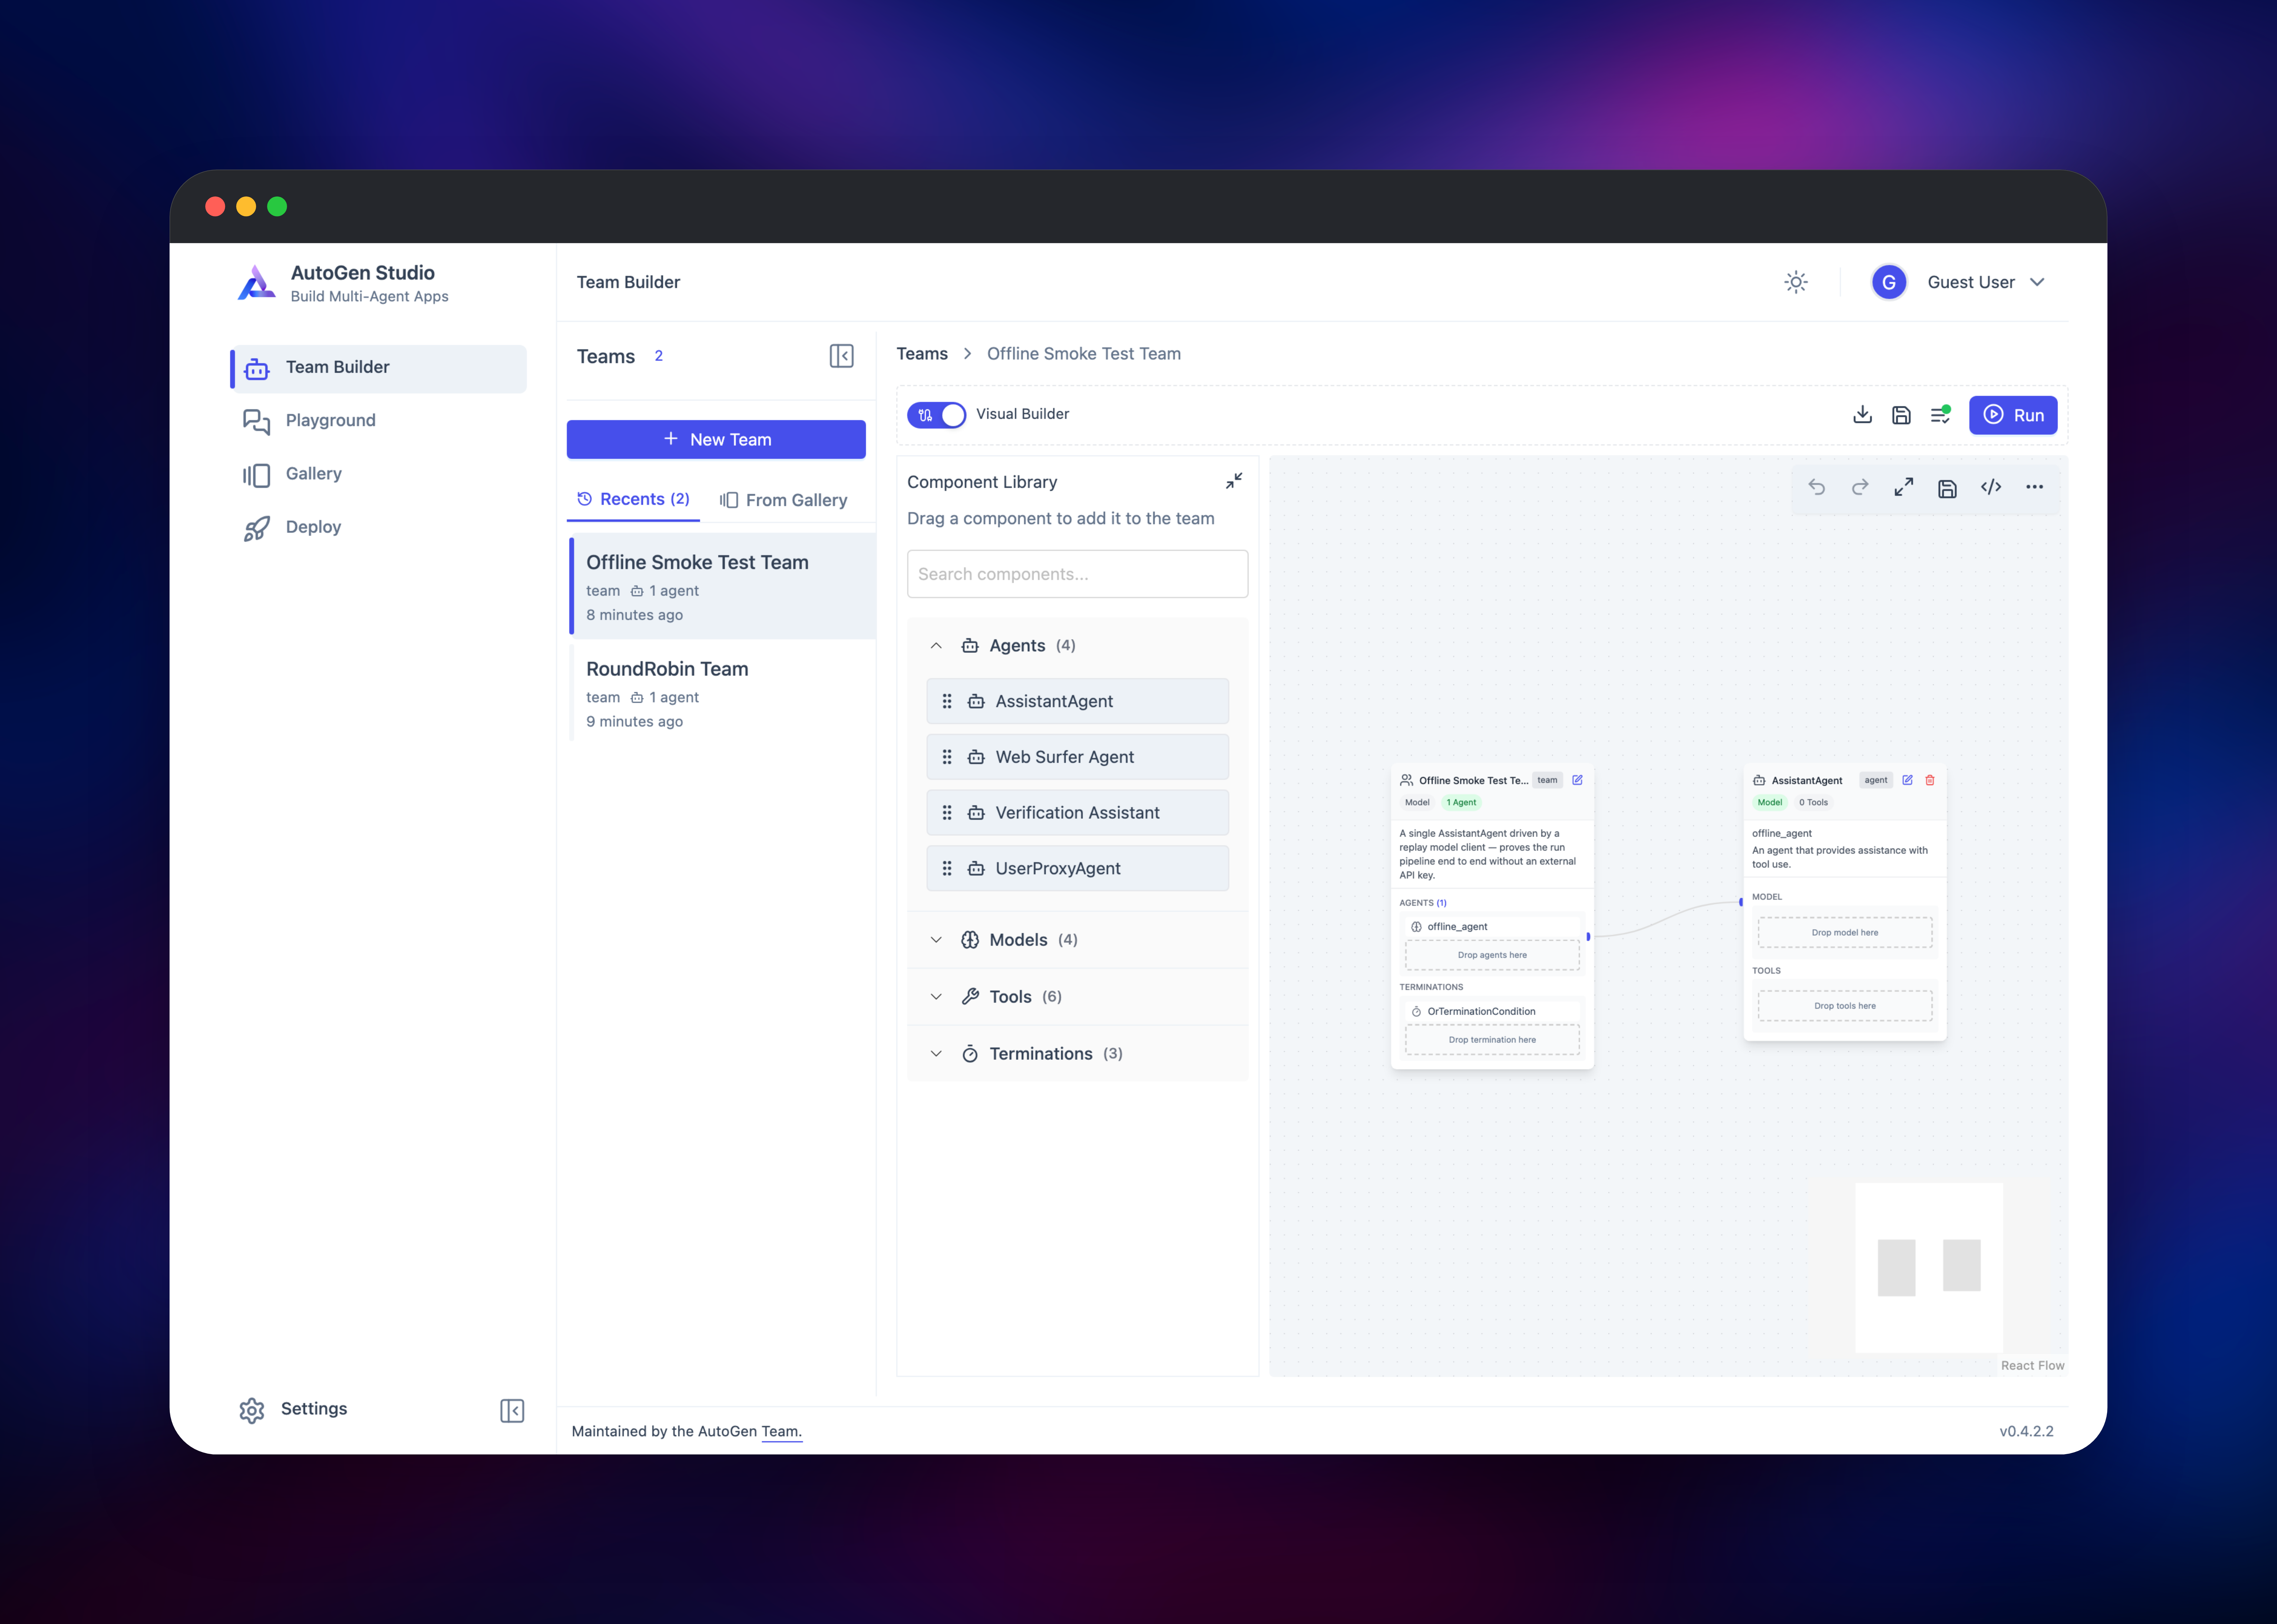Edit the AssistantAgent node
The height and width of the screenshot is (1624, 2277).
tap(1907, 780)
